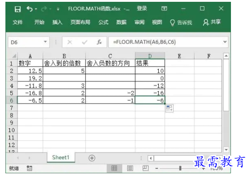Click the macro recording status icon
This screenshot has height=176, width=249.
click(29, 168)
